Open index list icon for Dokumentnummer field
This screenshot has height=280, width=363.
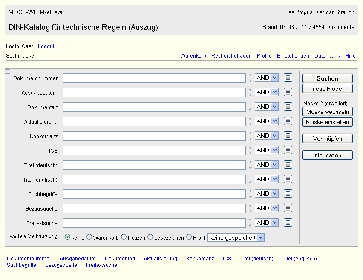[x=288, y=78]
